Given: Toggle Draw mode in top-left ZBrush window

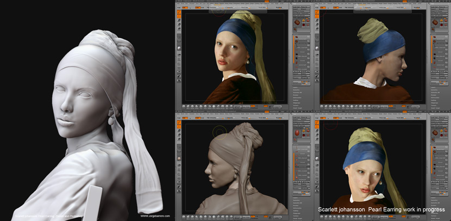Looking at the screenshot, I should [x=179, y=16].
